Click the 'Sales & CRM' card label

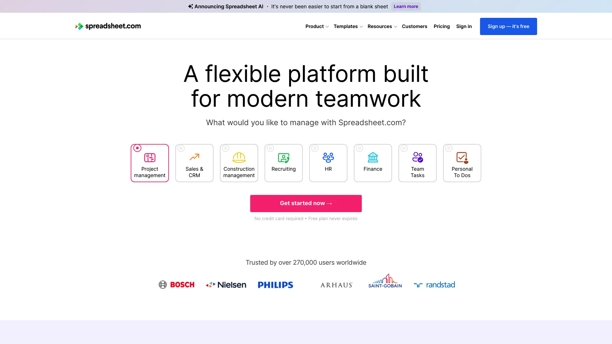194,172
